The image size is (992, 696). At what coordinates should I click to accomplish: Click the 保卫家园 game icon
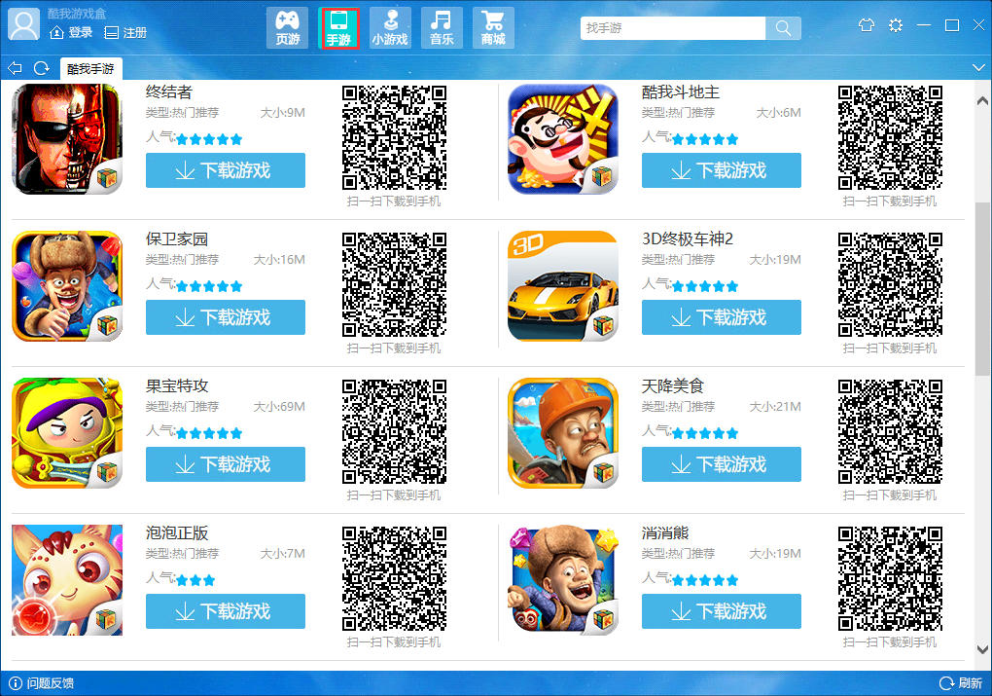(67, 285)
